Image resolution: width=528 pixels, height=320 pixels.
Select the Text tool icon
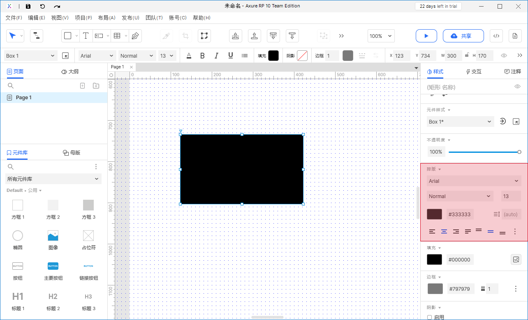pyautogui.click(x=86, y=36)
